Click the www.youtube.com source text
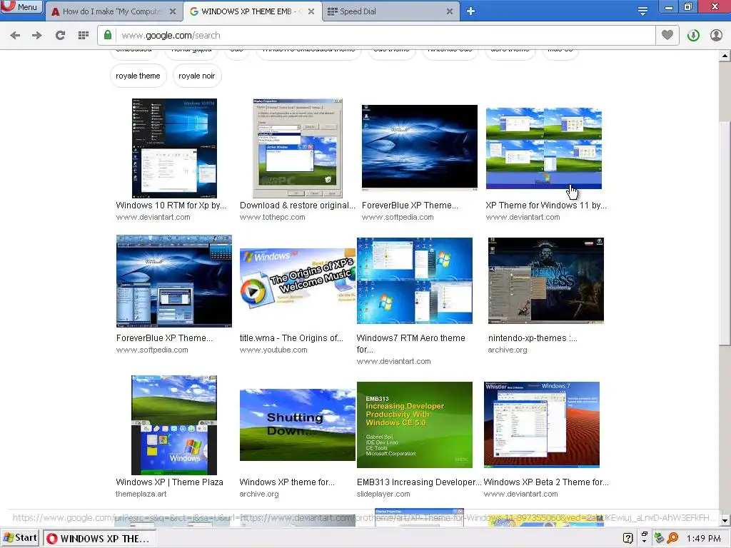 [273, 350]
